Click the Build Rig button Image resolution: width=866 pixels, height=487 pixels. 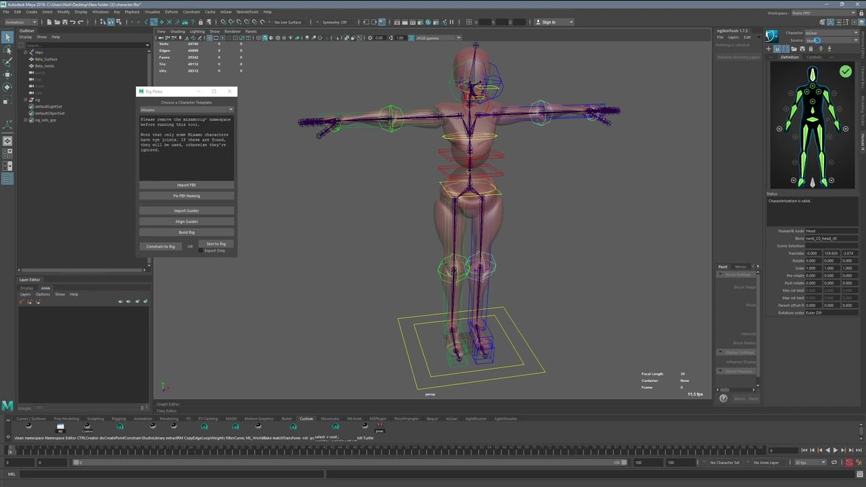click(186, 232)
